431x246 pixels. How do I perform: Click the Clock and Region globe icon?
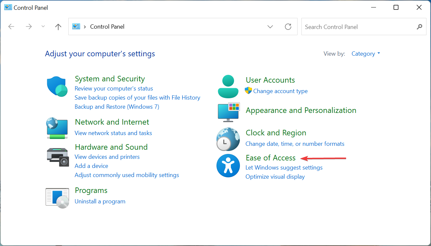point(228,139)
